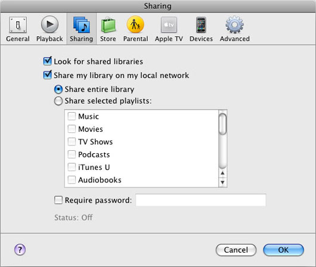
Task: Open the Store preferences with the shopping bag icon
Action: (x=109, y=29)
